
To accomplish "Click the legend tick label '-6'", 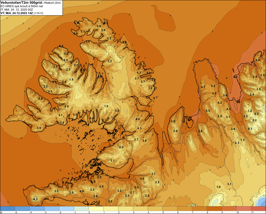I will pyautogui.click(x=1, y=212).
